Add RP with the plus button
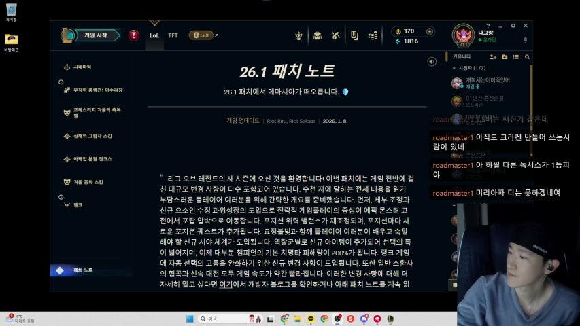The image size is (580, 326). tap(430, 31)
